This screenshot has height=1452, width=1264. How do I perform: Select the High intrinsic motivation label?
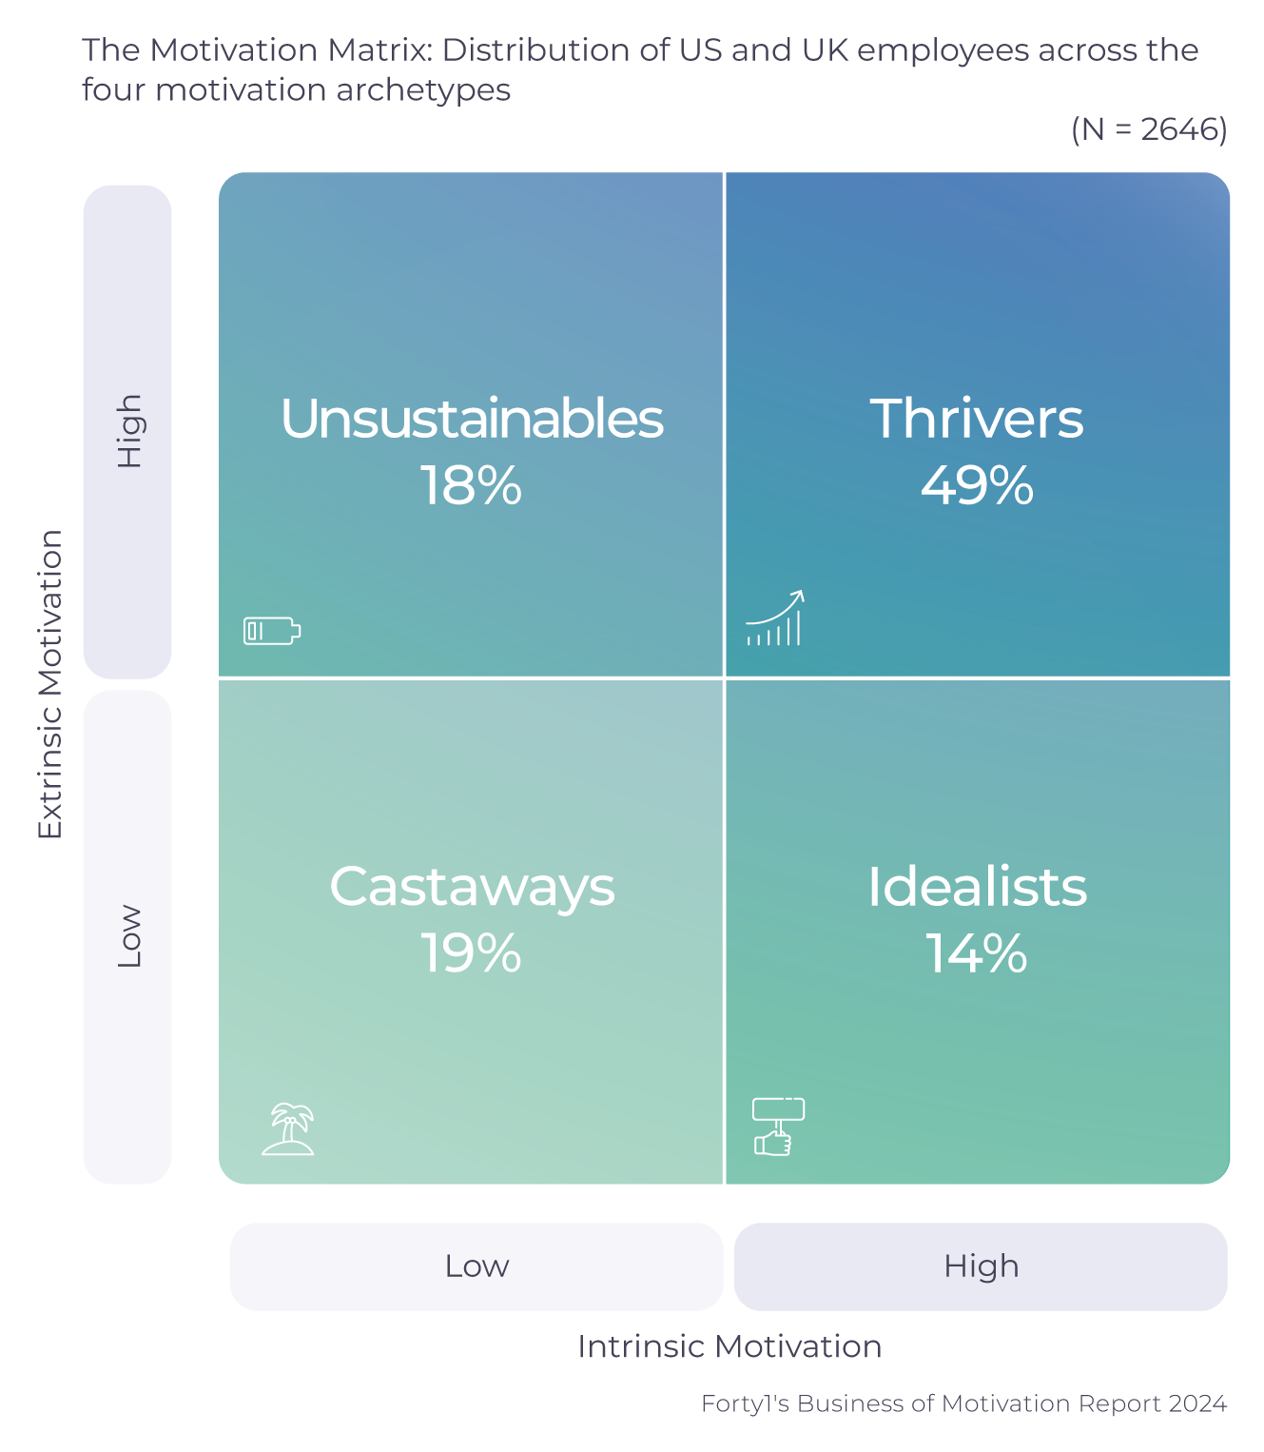point(981,1266)
